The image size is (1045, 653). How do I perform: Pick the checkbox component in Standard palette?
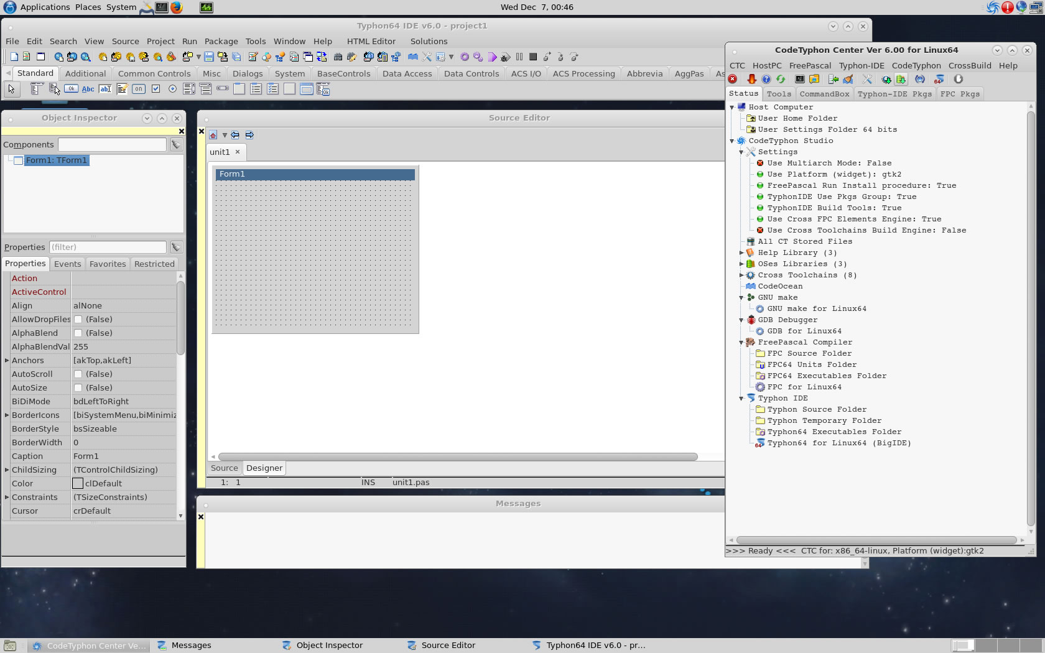156,89
